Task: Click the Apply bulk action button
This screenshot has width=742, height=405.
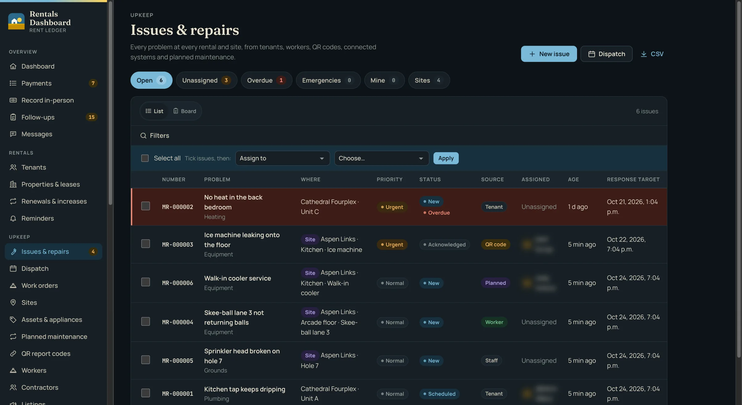Action: pos(446,158)
